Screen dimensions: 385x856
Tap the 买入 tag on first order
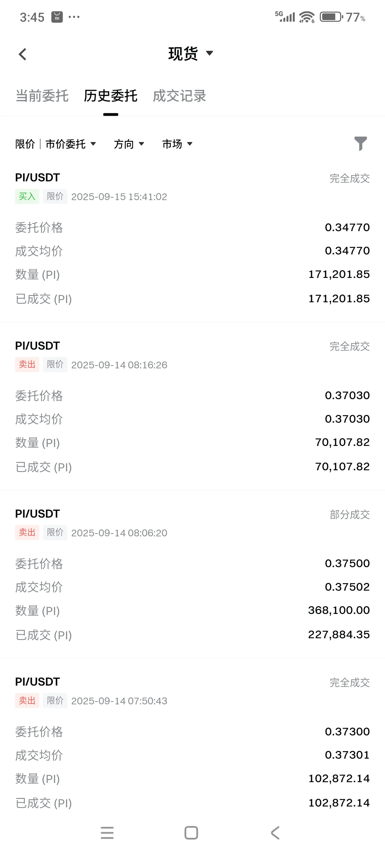pos(27,196)
